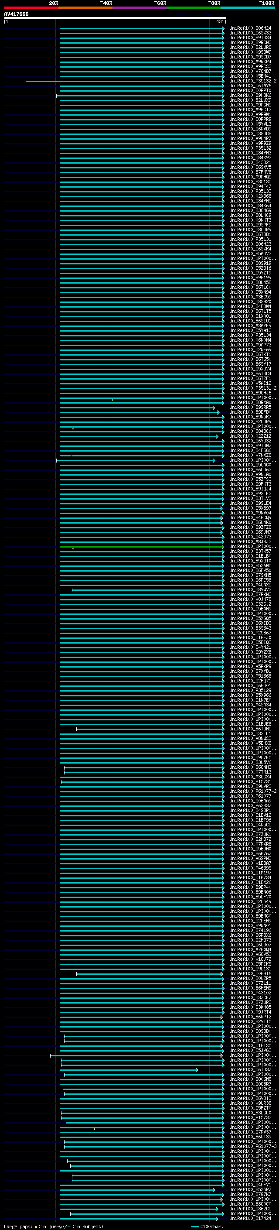Select the label UniRef100_Q84QC6

250,432
